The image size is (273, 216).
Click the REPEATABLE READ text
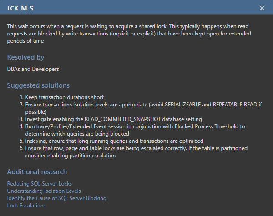click(x=235, y=105)
